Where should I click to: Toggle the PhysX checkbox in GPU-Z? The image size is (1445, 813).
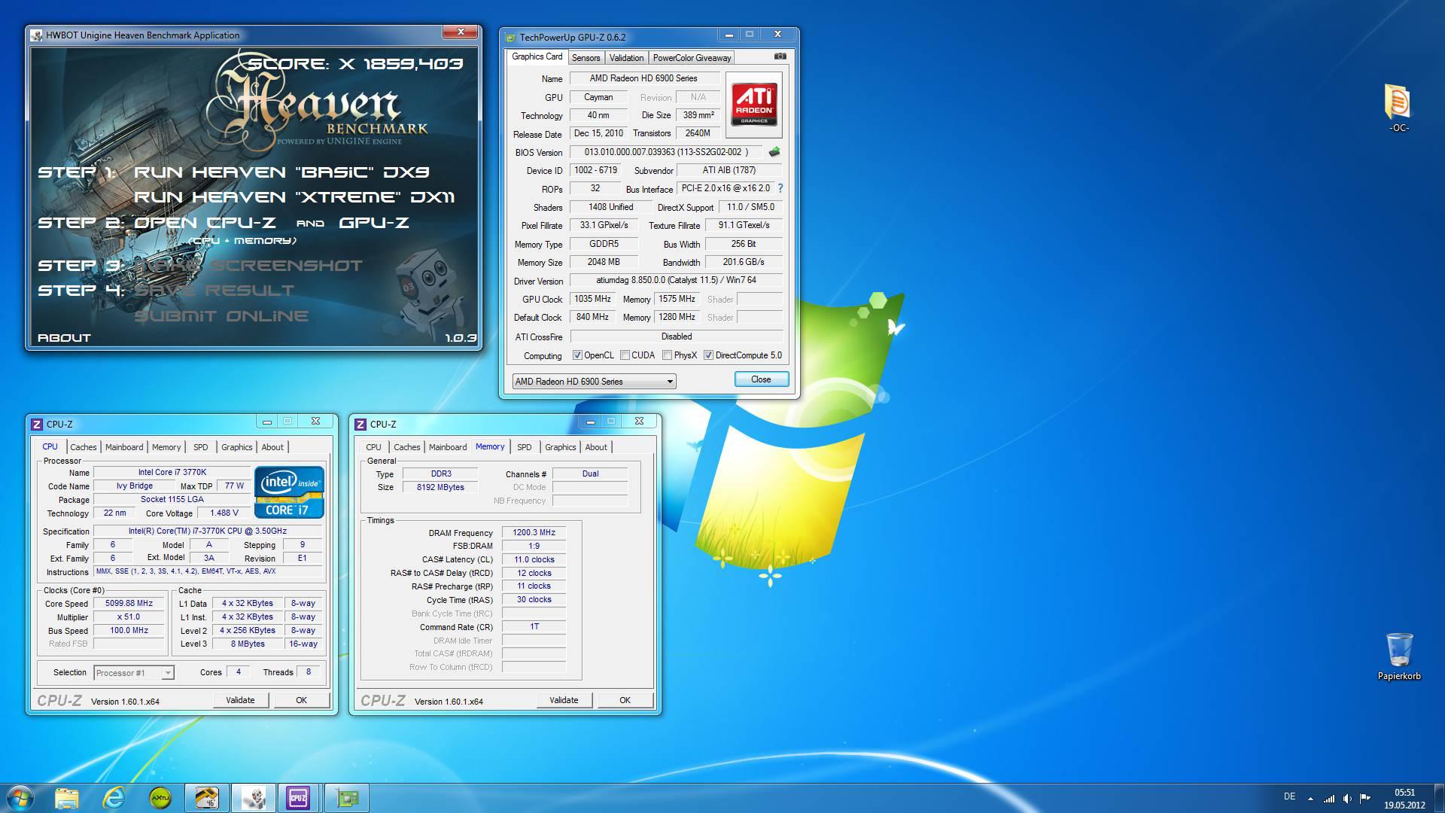tap(667, 355)
